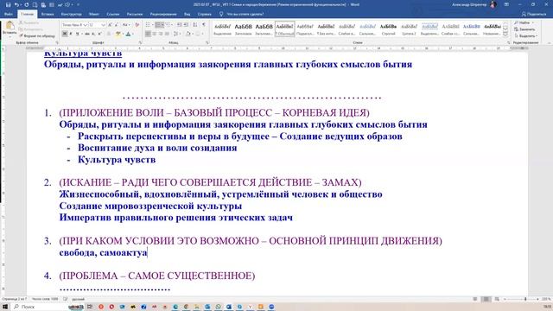Image resolution: width=553 pixels, height=311 pixels.
Task: Switch to the Рецензирование tab
Action: [x=163, y=14]
